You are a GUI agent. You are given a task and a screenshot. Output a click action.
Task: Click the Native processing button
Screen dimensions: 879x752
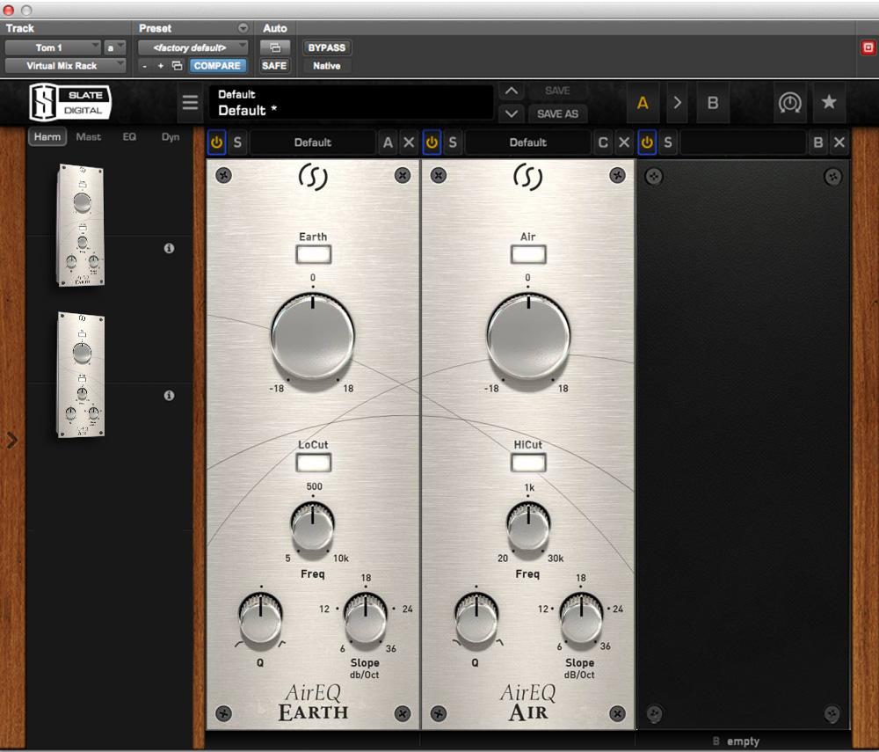[327, 66]
